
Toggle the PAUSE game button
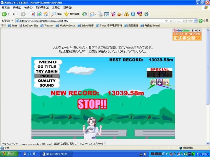(47, 76)
